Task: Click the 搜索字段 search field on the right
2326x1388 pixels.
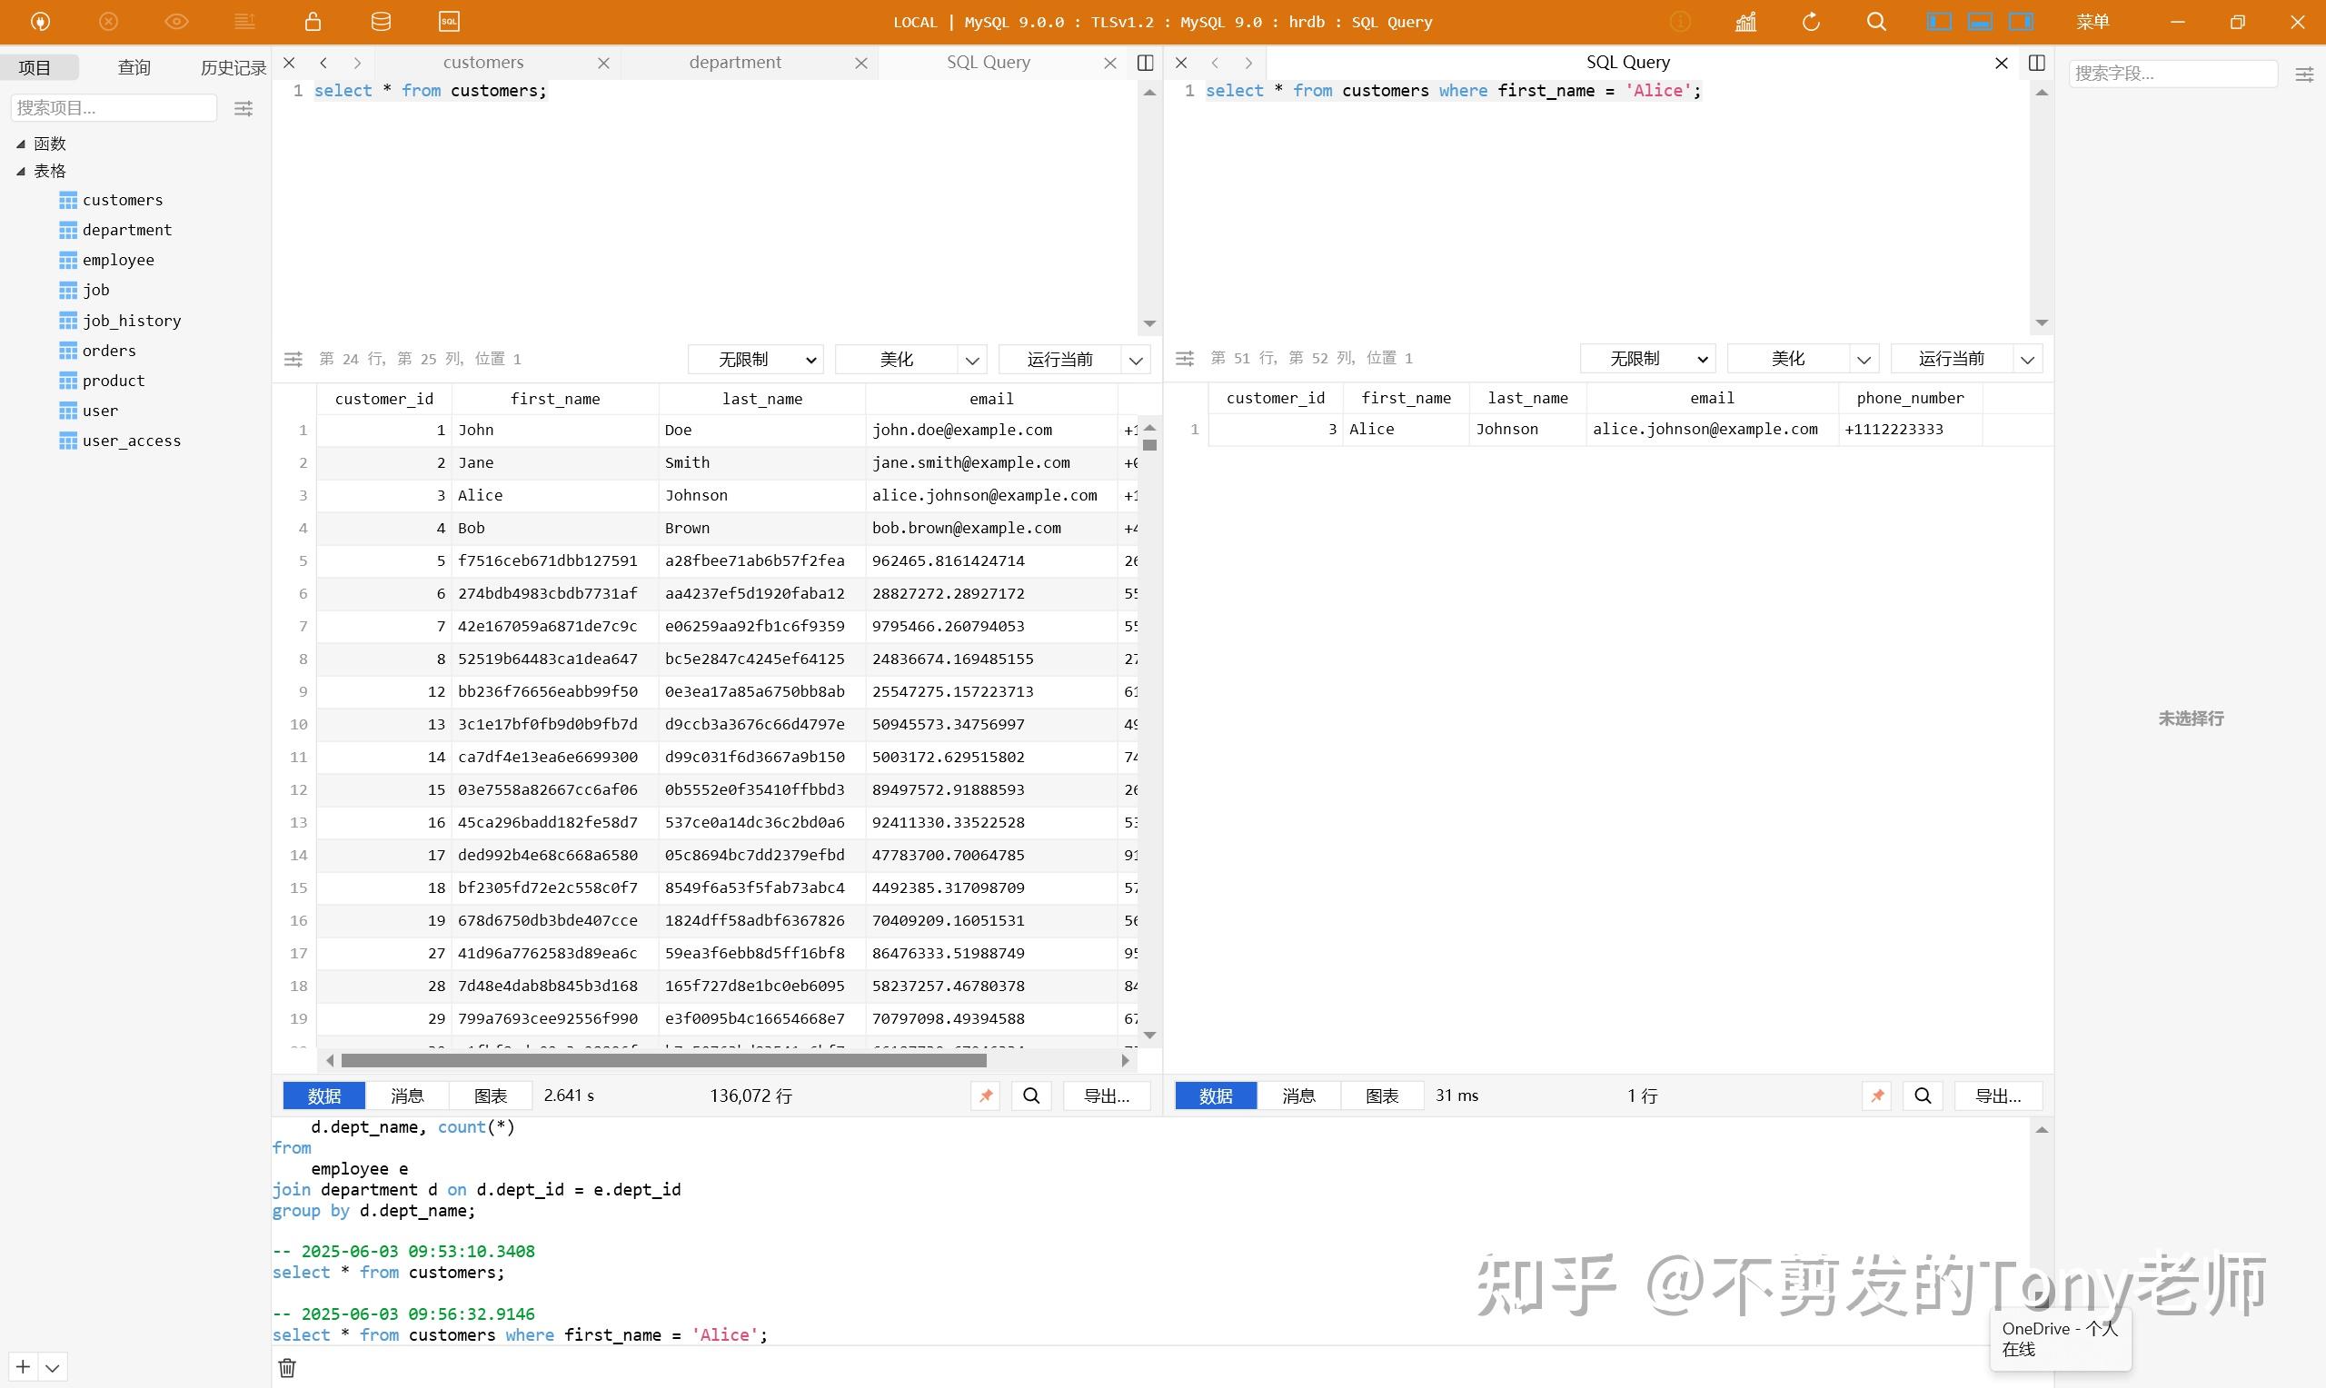Action: point(2172,73)
